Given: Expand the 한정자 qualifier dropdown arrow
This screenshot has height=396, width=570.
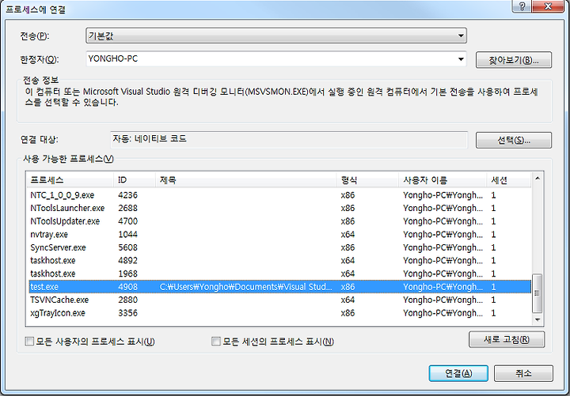Looking at the screenshot, I should (461, 59).
